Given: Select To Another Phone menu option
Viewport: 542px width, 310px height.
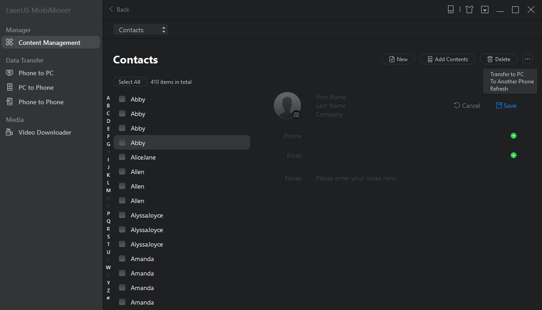Looking at the screenshot, I should pyautogui.click(x=512, y=82).
